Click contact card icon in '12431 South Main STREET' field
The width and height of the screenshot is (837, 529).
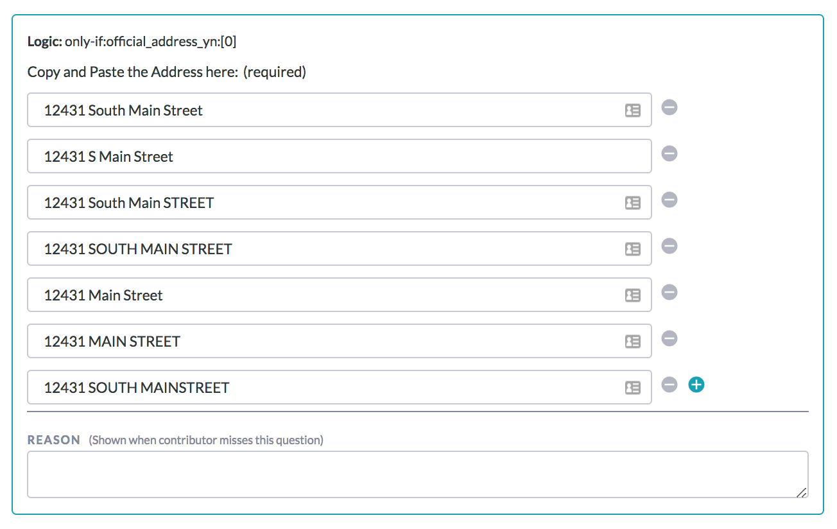coord(633,203)
